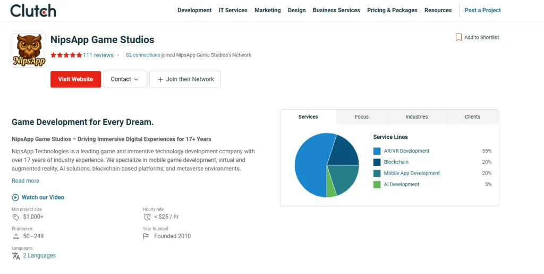Click the five-star rating icons
The width and height of the screenshot is (544, 274).
(66, 55)
